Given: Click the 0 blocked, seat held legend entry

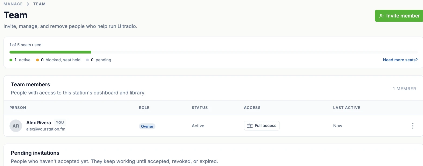Looking at the screenshot, I should pyautogui.click(x=58, y=60).
